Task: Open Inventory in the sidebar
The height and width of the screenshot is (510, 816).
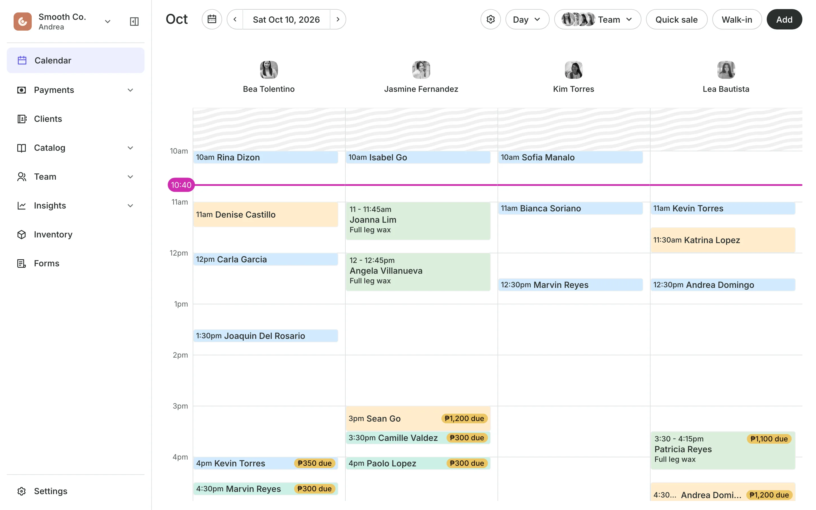Action: pyautogui.click(x=76, y=235)
